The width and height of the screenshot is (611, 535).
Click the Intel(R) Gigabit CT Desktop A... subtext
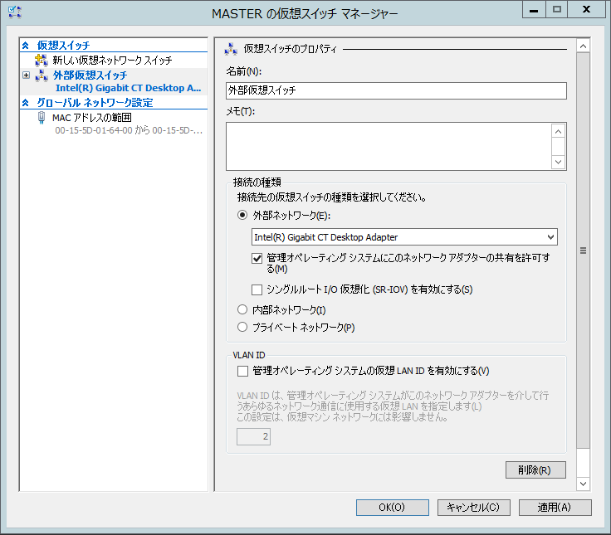(128, 88)
